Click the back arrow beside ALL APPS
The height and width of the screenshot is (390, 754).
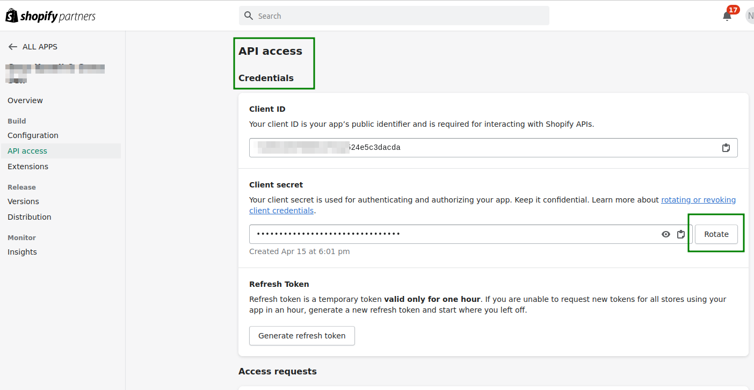pos(13,47)
